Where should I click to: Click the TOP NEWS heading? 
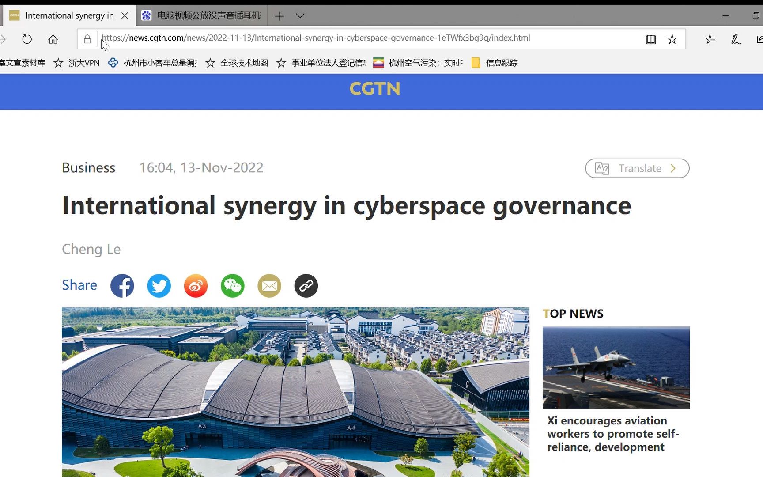[573, 314]
